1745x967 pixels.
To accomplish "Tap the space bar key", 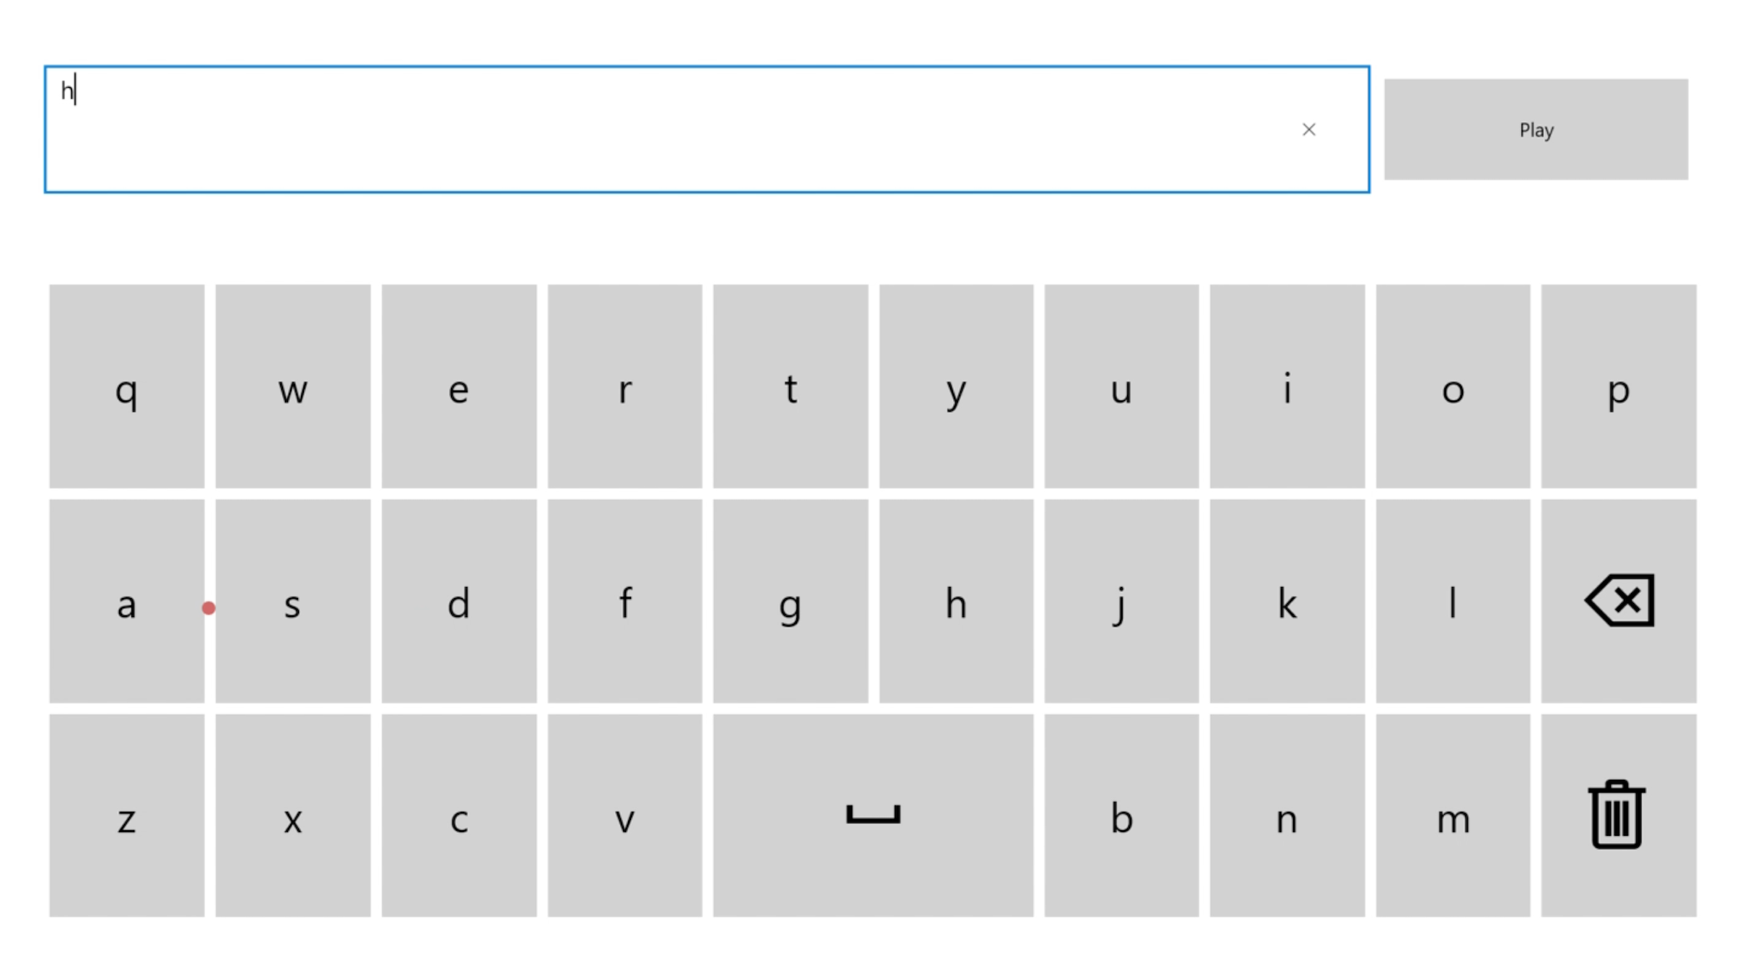I will click(872, 815).
